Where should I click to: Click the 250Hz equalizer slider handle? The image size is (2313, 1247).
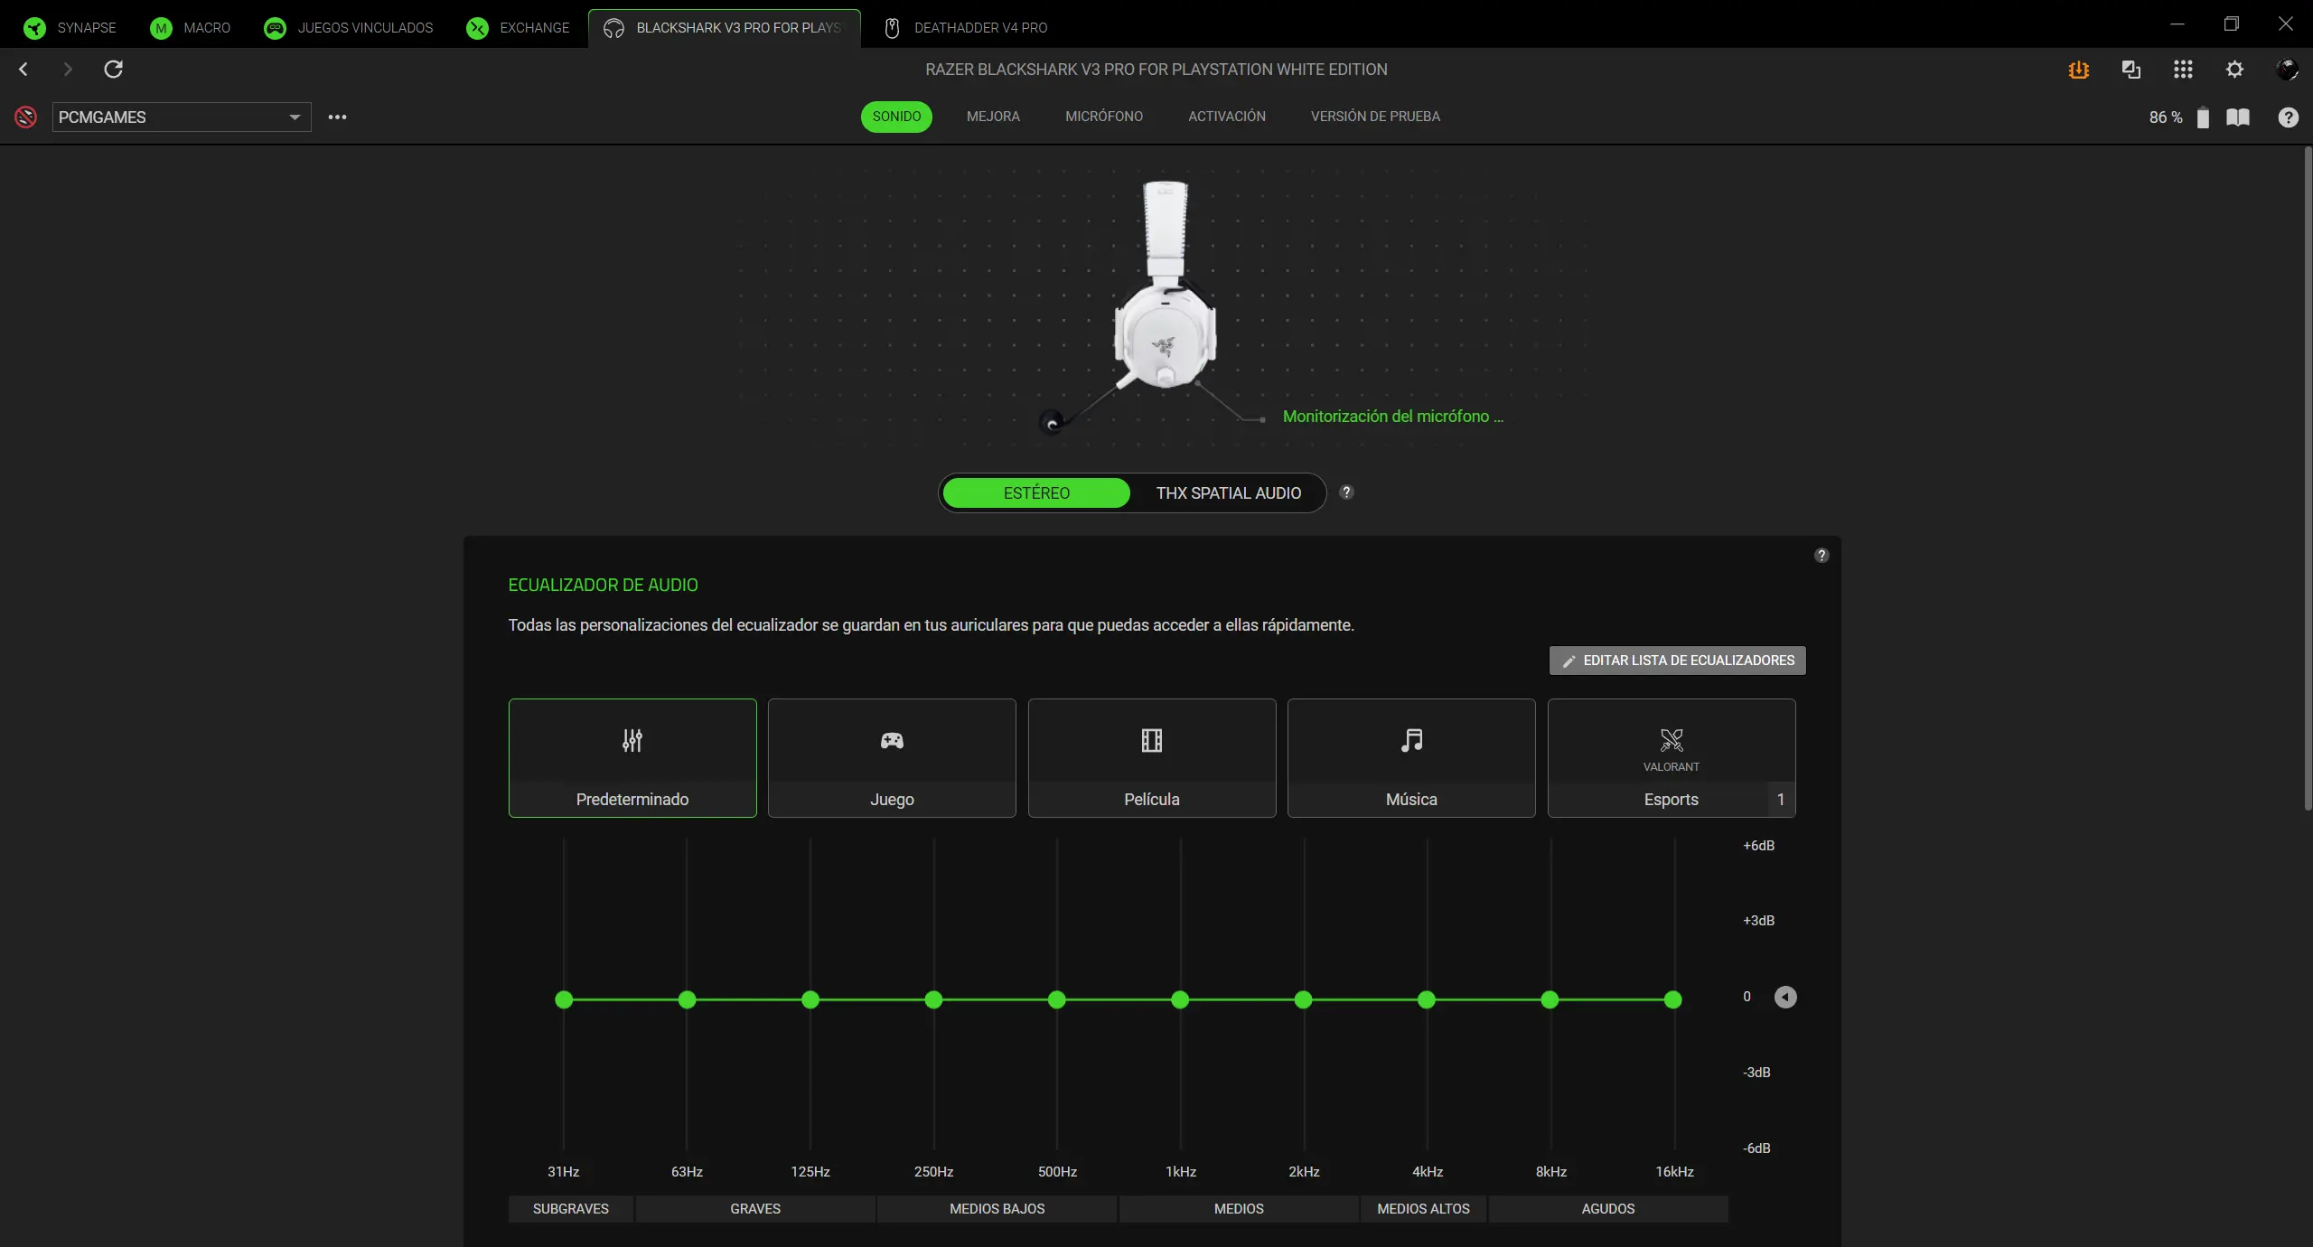[x=933, y=999]
